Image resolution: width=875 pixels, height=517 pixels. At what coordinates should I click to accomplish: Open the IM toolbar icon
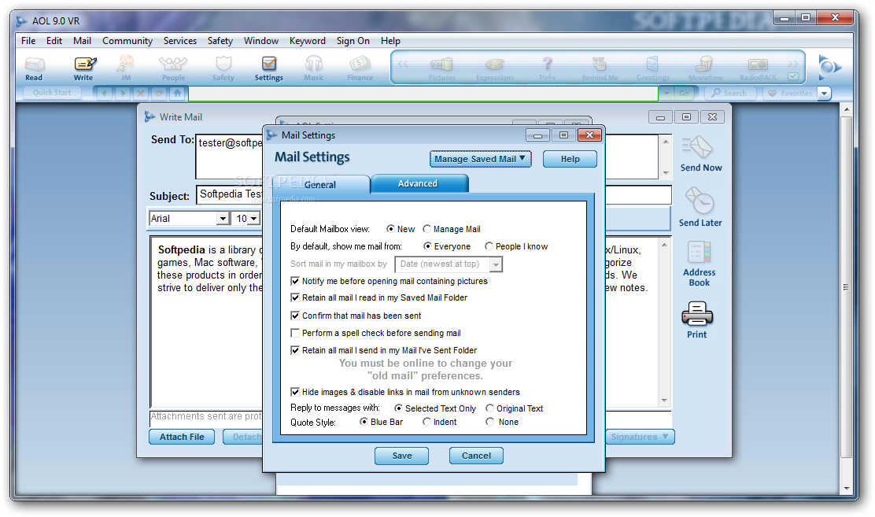(x=126, y=68)
